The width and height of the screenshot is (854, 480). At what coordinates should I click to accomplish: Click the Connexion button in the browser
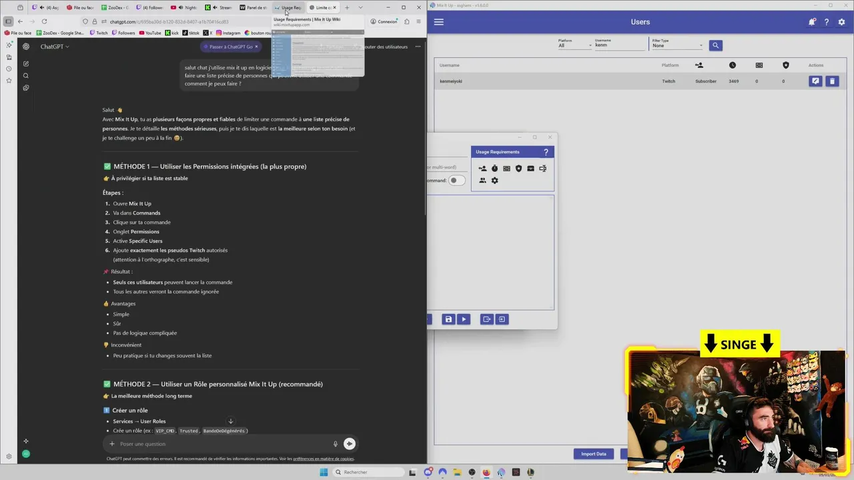coord(384,21)
